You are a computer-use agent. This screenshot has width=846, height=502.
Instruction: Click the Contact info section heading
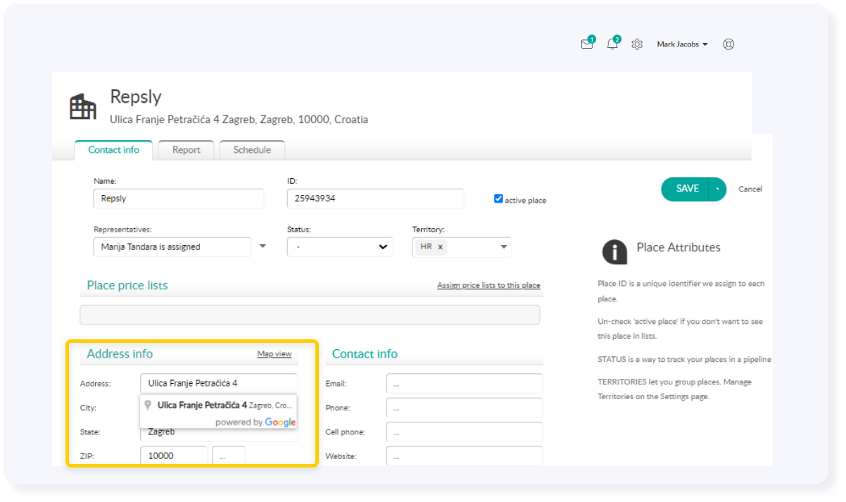point(365,354)
